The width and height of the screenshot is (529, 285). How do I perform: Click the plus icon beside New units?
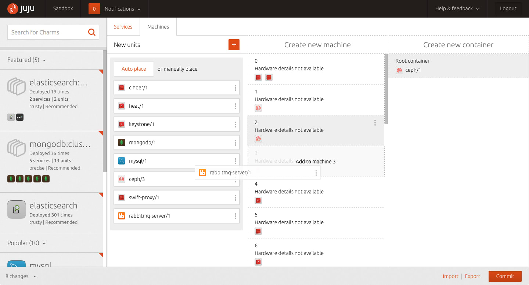234,45
